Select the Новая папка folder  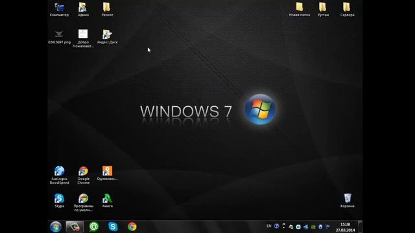300,9
